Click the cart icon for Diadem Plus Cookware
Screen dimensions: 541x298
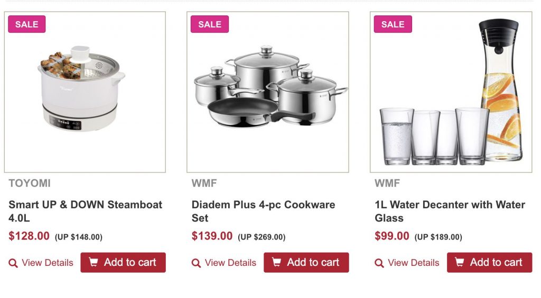coord(276,262)
